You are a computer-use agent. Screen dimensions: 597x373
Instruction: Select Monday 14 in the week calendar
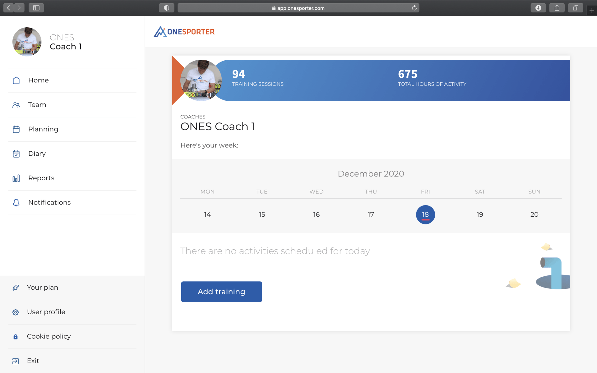207,214
